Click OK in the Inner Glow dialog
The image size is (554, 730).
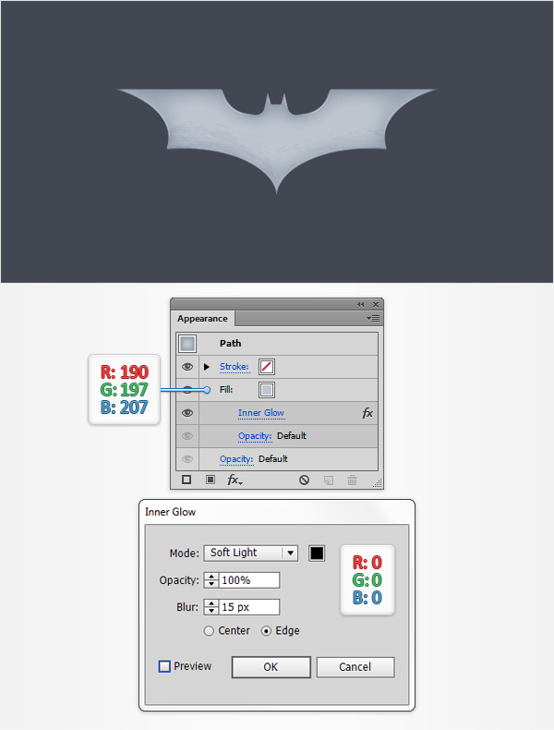pos(271,667)
